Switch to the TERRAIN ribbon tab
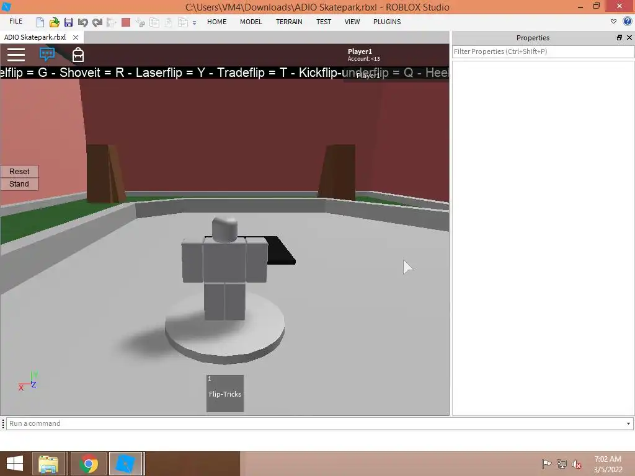The height and width of the screenshot is (476, 635). pos(289,22)
